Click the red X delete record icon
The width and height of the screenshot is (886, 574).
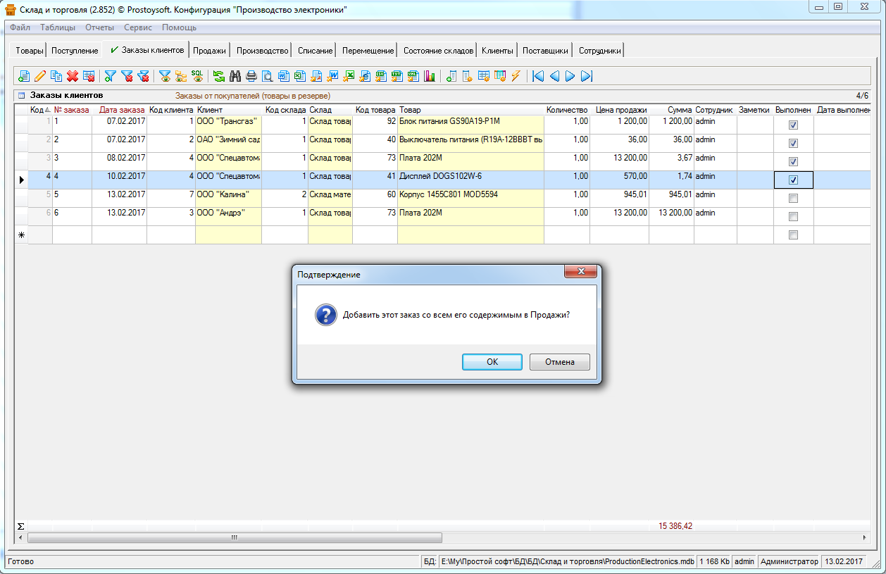tap(73, 76)
